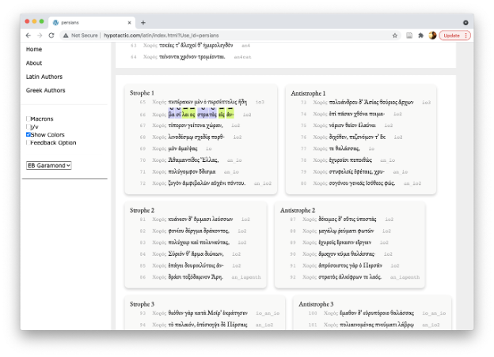494x357 pixels.
Task: Click line 67 text in Strophe 1
Action: [x=196, y=126]
